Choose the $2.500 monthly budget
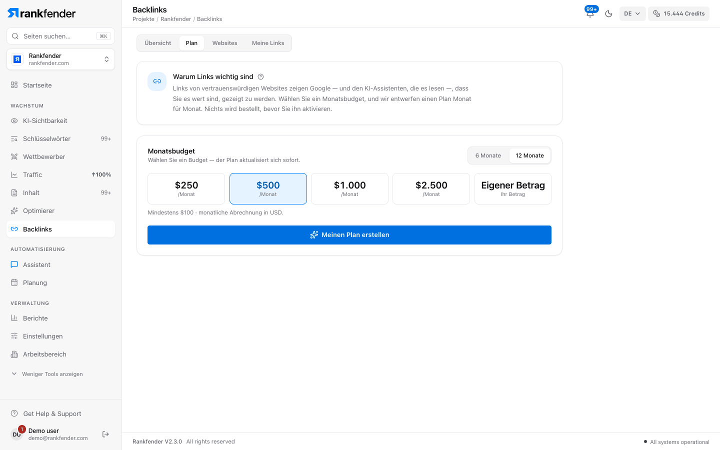The image size is (720, 450). coord(431,188)
